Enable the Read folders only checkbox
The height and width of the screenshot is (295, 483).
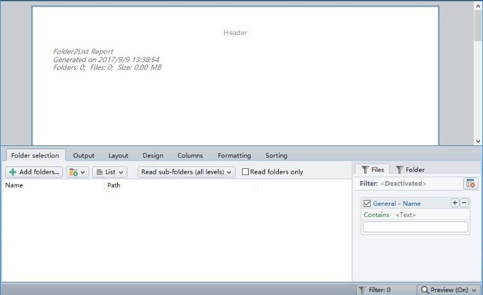point(245,172)
